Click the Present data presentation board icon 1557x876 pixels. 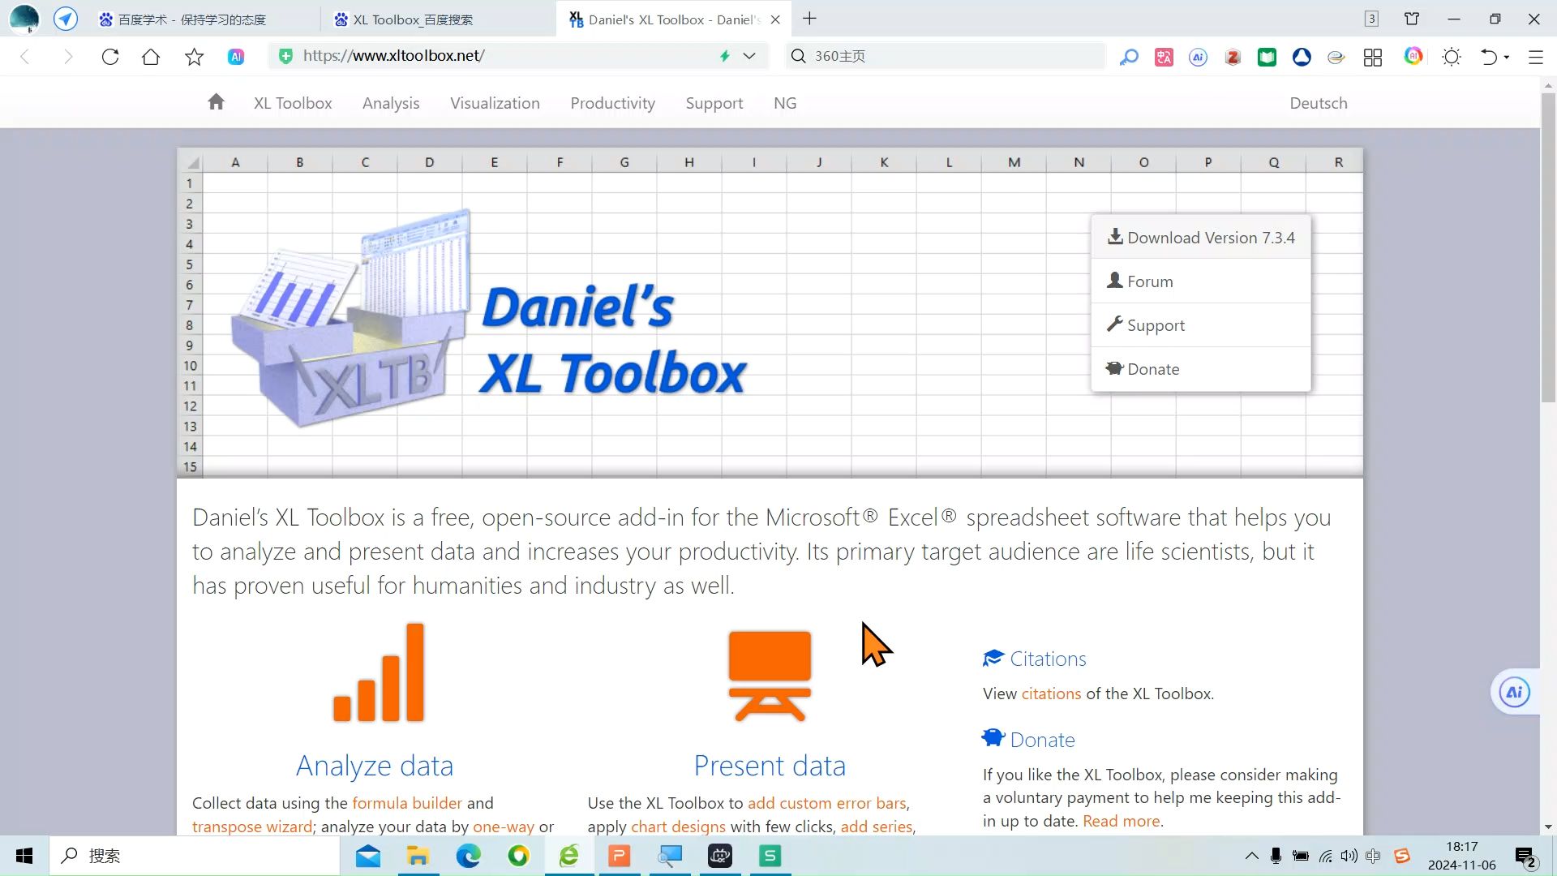pos(770,676)
